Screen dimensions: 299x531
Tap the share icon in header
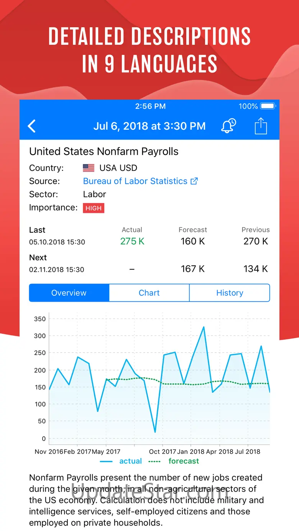coord(261,126)
